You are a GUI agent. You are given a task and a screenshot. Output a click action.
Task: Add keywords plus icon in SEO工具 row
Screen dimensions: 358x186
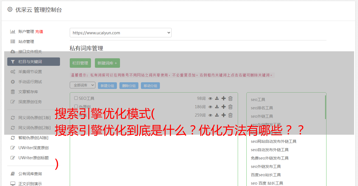(x=224, y=98)
